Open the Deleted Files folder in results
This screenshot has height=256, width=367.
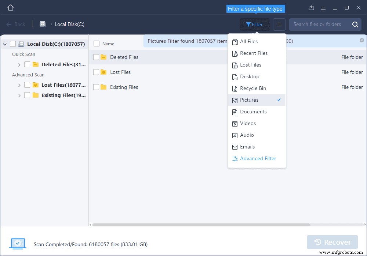pyautogui.click(x=125, y=57)
